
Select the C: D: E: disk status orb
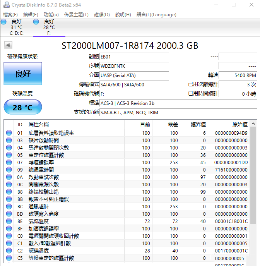pos(4,22)
